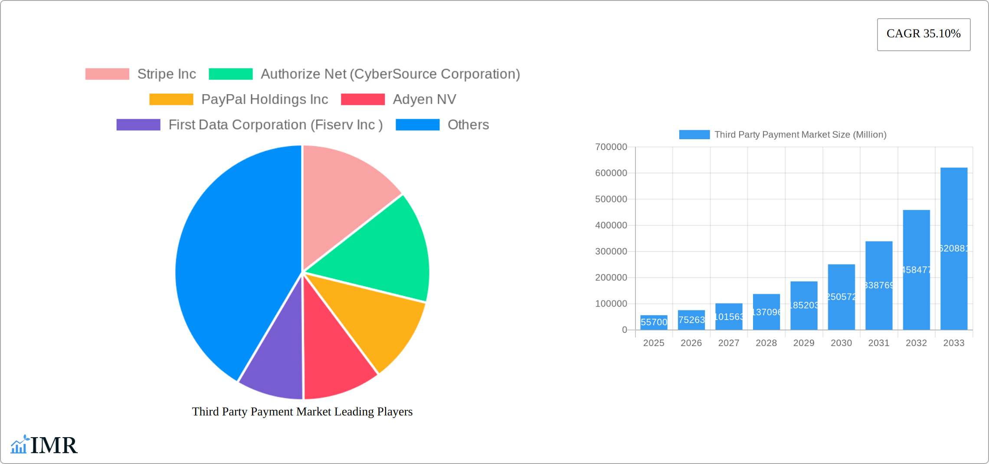Click the PayPal Holdings orange legend swatch
The image size is (989, 464).
coord(171,99)
